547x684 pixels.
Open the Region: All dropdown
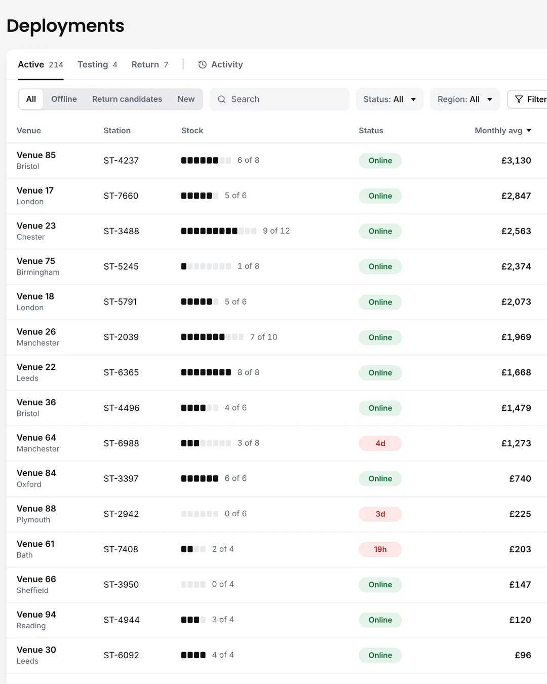click(464, 99)
